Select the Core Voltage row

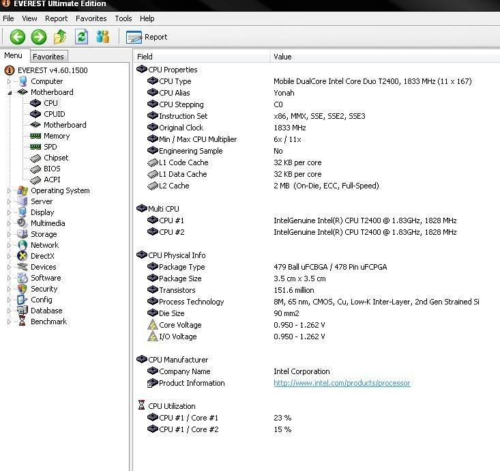317,325
